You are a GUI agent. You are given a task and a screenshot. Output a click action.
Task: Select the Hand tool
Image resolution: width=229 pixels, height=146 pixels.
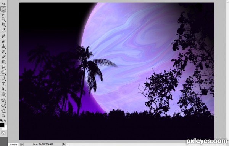pyautogui.click(x=3, y=111)
